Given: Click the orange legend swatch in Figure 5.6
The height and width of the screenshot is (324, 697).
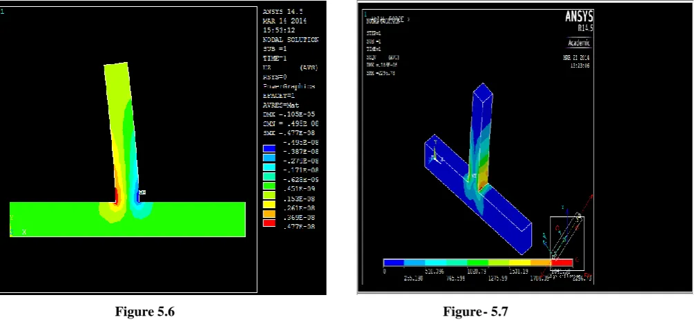Looking at the screenshot, I should click(x=269, y=214).
